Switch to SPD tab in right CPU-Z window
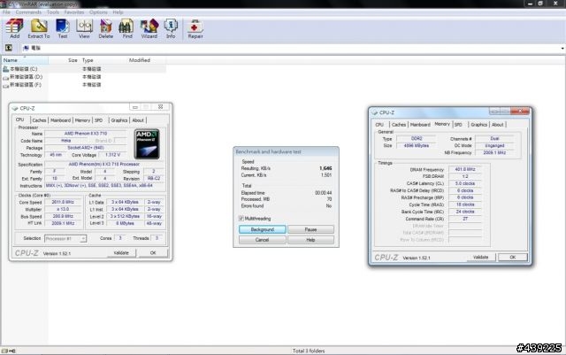The width and height of the screenshot is (566, 355). coord(458,125)
